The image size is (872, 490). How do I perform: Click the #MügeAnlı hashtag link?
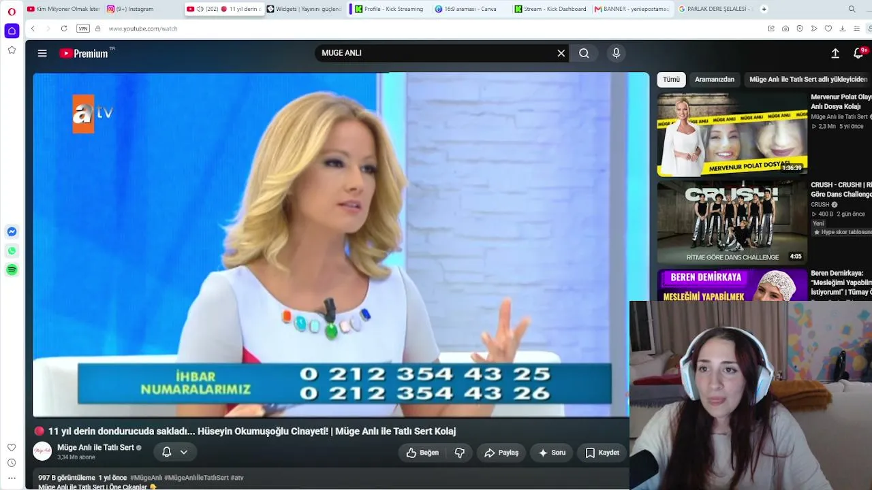tap(146, 478)
